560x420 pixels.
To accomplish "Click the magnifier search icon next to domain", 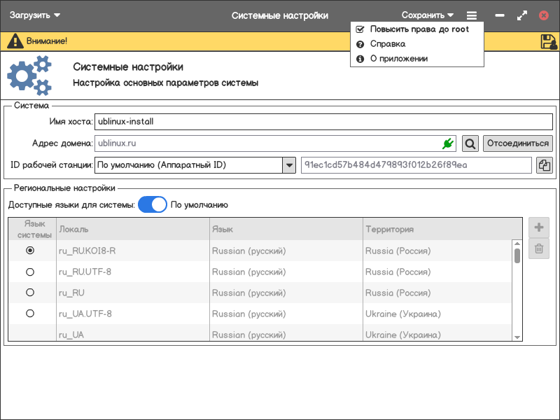I will pos(470,143).
